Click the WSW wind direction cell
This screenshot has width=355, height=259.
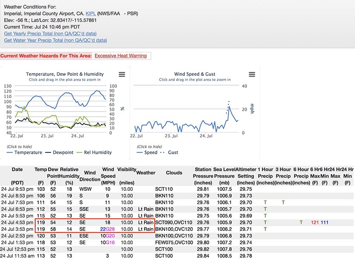(x=85, y=189)
